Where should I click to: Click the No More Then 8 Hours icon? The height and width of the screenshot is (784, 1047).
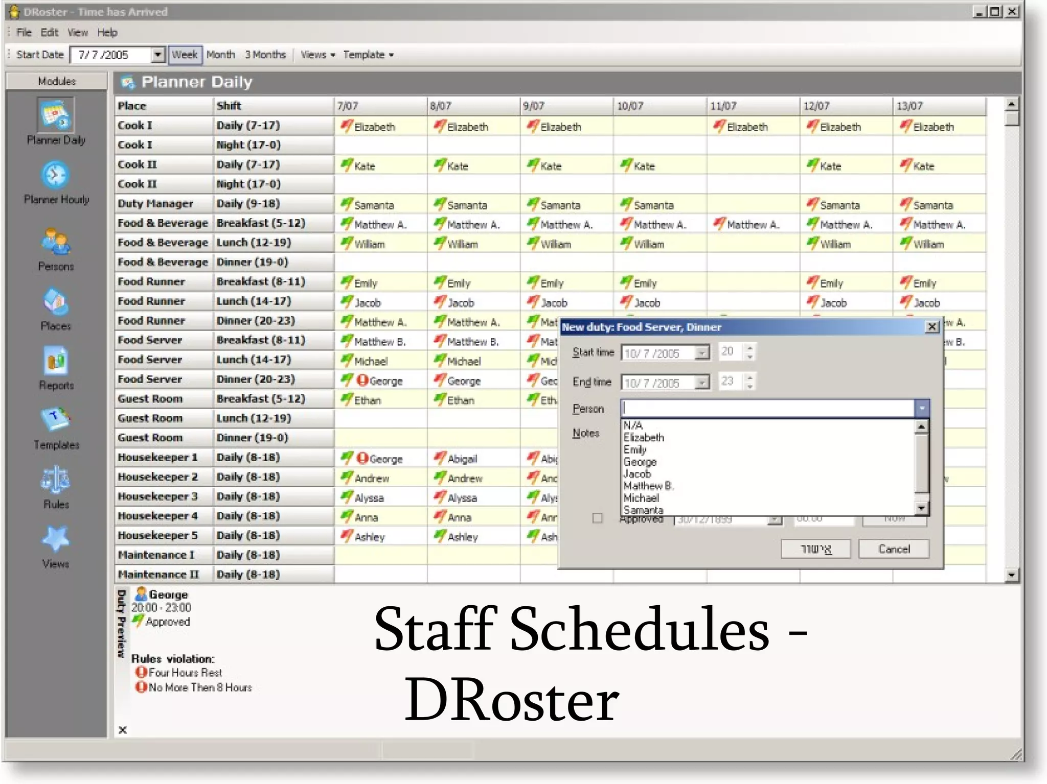[141, 687]
